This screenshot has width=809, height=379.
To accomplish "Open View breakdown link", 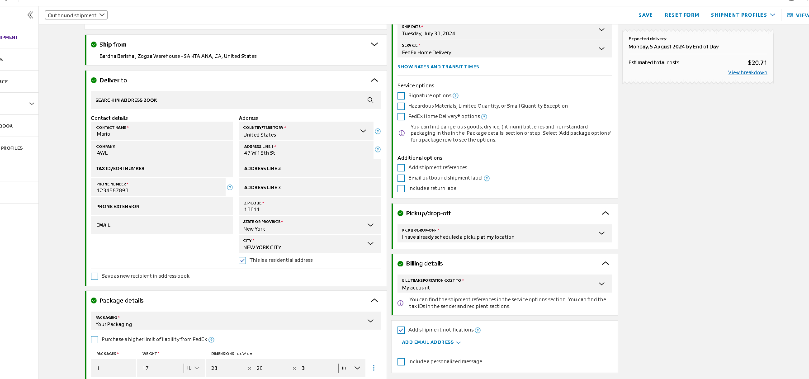I will click(747, 72).
